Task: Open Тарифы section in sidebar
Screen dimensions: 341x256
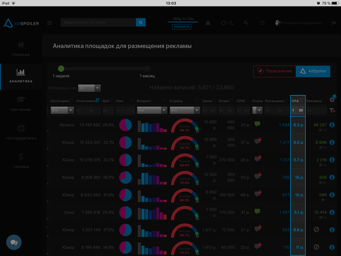Action: pyautogui.click(x=21, y=161)
